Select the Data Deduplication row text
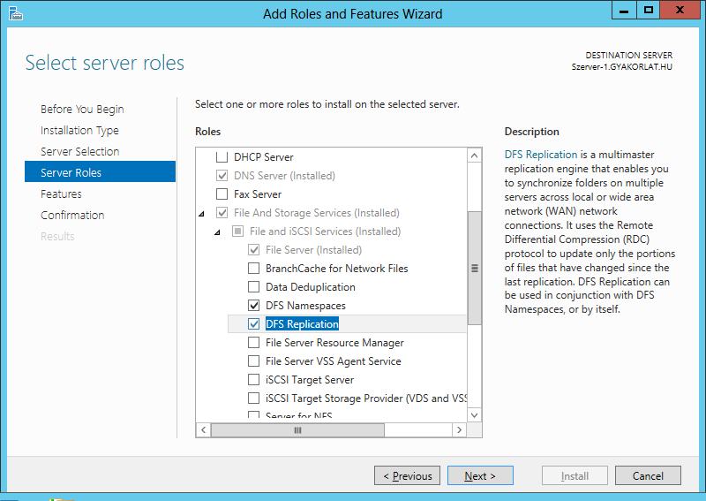The width and height of the screenshot is (706, 501). click(x=311, y=287)
